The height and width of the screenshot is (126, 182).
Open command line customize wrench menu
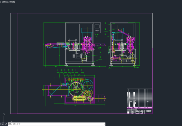6,124
